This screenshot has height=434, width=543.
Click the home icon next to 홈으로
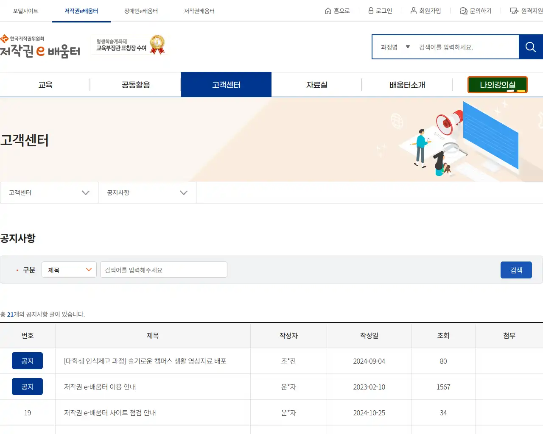tap(328, 11)
